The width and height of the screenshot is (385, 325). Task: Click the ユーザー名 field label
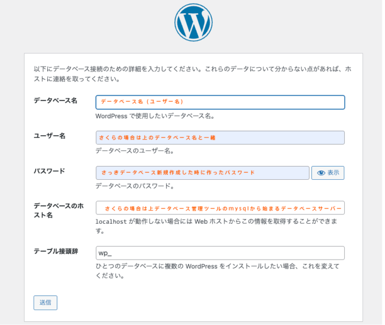[50, 136]
